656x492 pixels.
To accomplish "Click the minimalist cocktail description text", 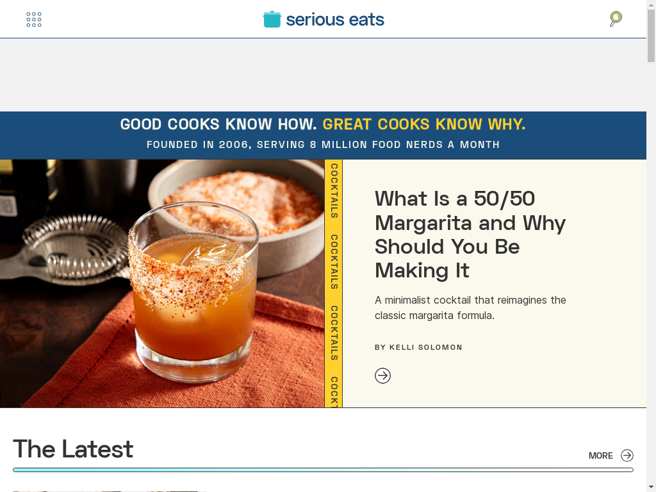I will coord(470,307).
